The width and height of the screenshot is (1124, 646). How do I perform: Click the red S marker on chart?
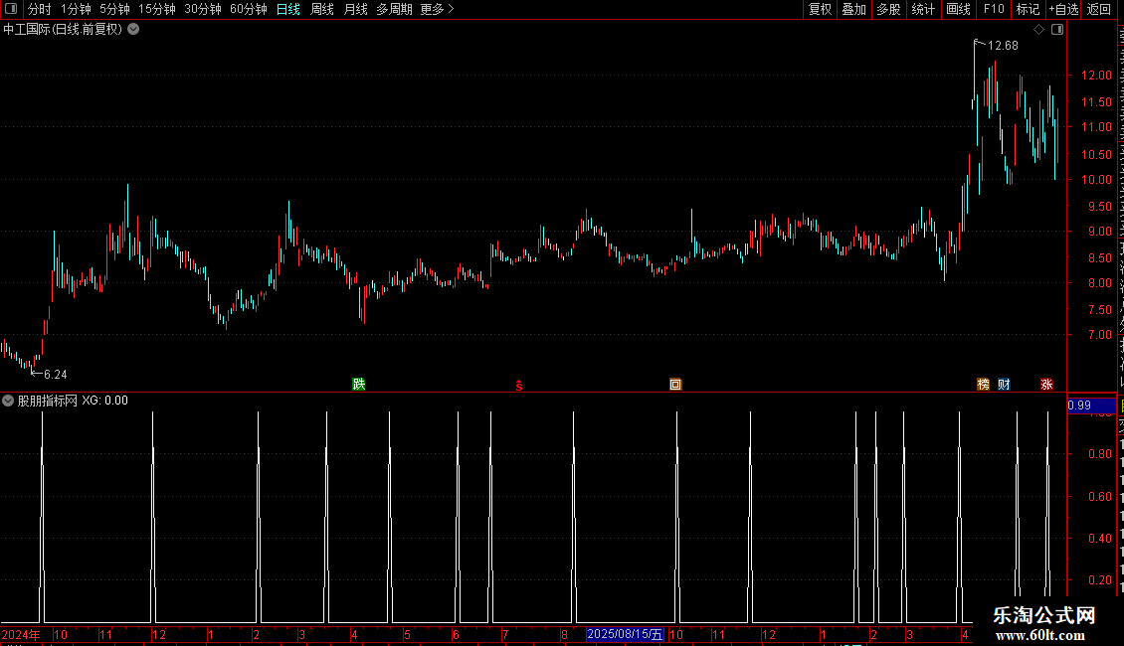click(519, 386)
